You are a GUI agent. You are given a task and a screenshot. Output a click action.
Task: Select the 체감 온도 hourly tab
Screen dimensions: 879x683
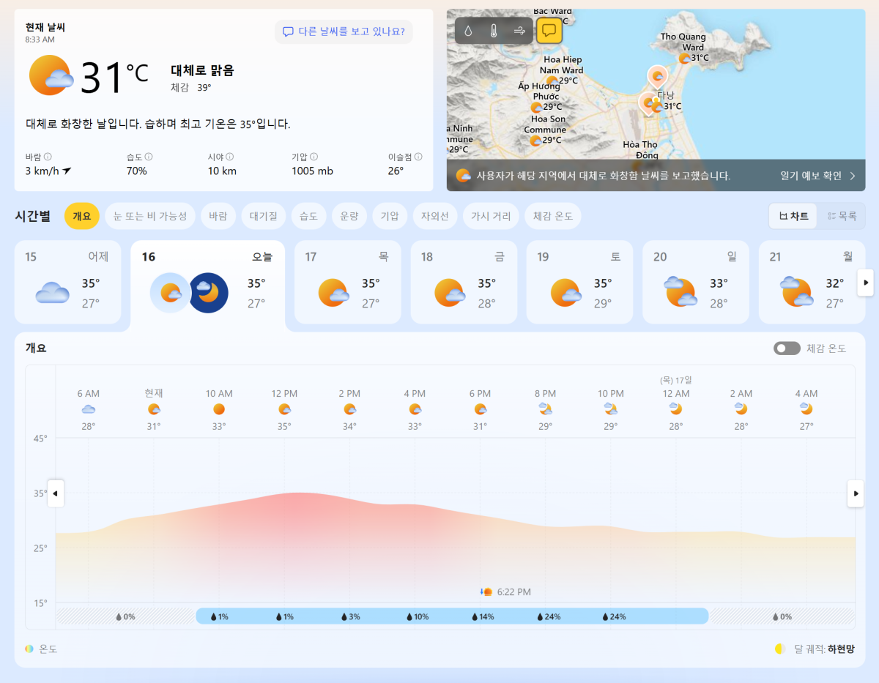pos(553,216)
